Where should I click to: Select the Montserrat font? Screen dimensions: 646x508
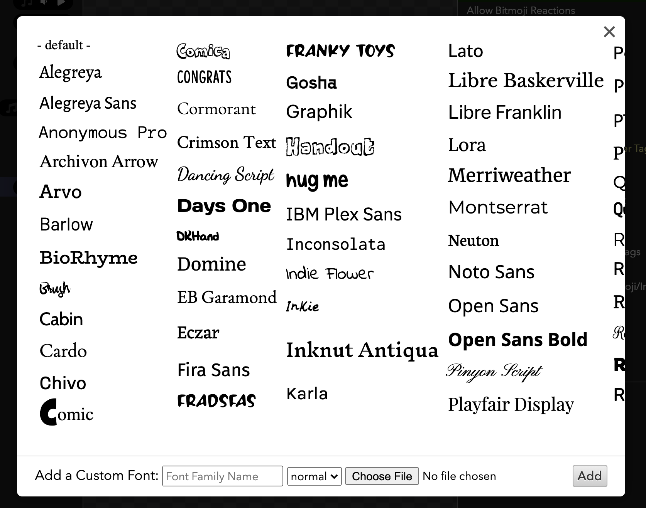498,208
